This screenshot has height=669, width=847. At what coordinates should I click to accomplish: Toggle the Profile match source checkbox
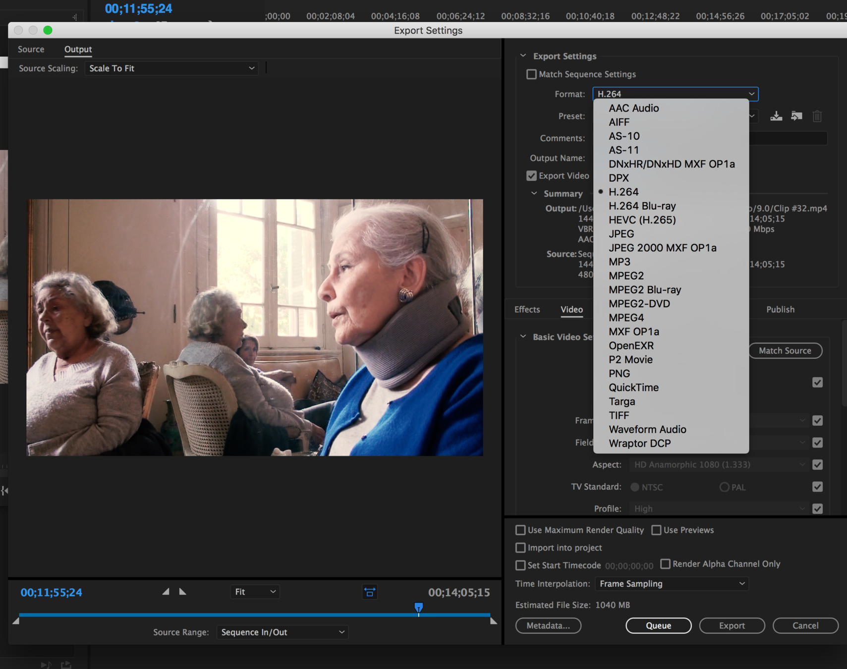(817, 509)
